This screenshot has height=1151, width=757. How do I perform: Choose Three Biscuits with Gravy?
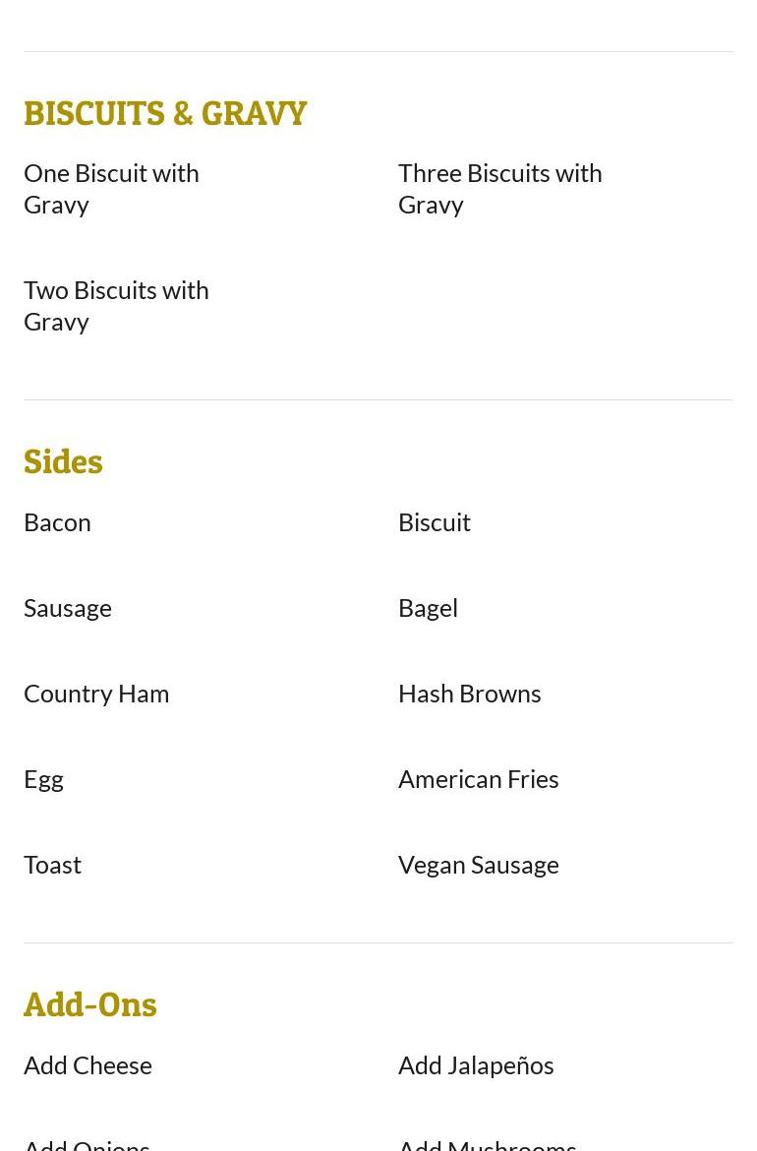(x=499, y=188)
